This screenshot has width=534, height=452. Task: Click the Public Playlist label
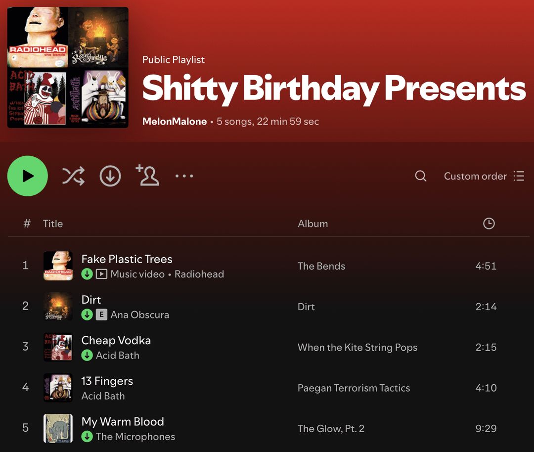coord(174,60)
